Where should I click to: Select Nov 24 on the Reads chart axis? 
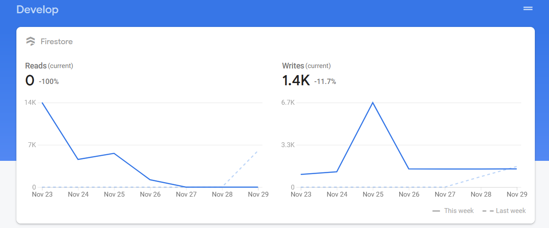78,194
